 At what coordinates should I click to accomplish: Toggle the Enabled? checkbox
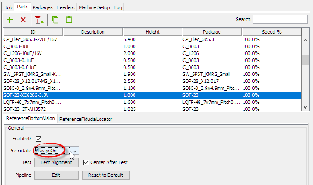click(38, 139)
